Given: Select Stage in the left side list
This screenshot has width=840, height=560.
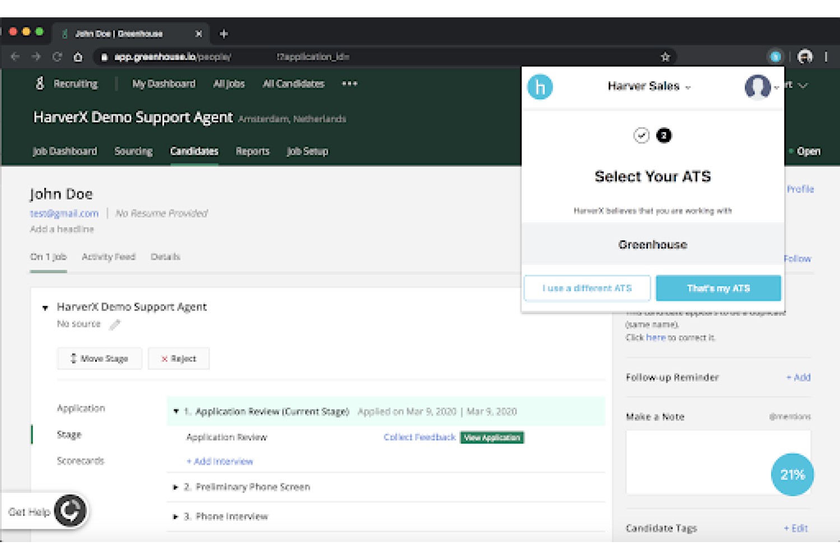Looking at the screenshot, I should 69,435.
